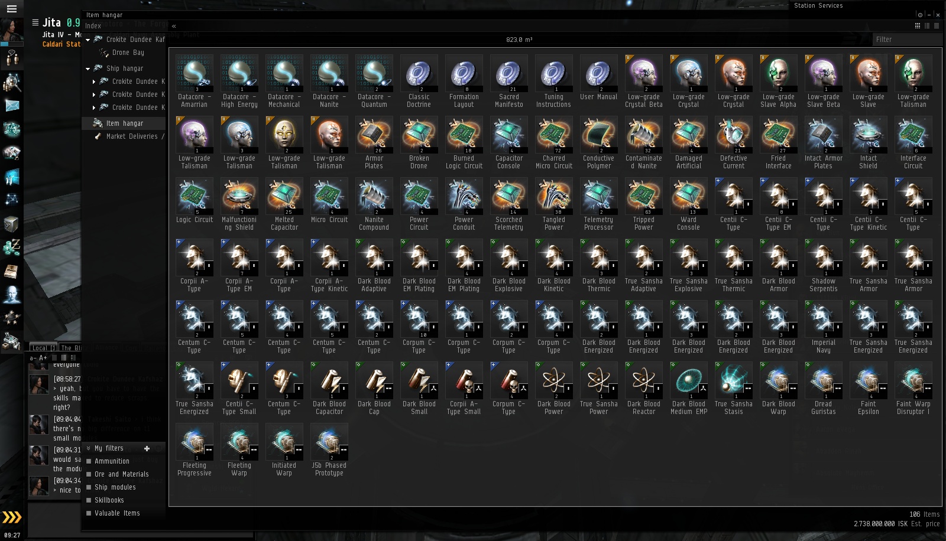Viewport: 946px width, 541px height.
Task: Open the Station Services tab
Action: click(x=818, y=5)
